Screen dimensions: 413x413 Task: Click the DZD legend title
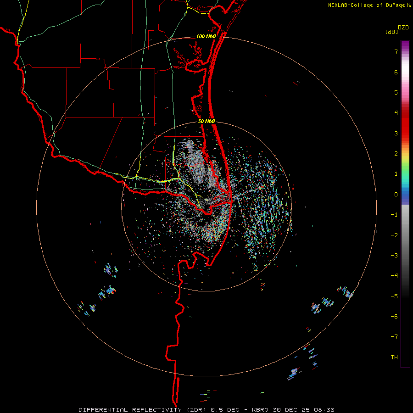pos(403,27)
